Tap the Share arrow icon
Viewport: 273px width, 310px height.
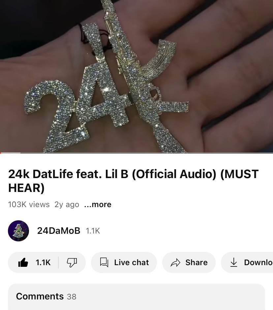tap(175, 263)
